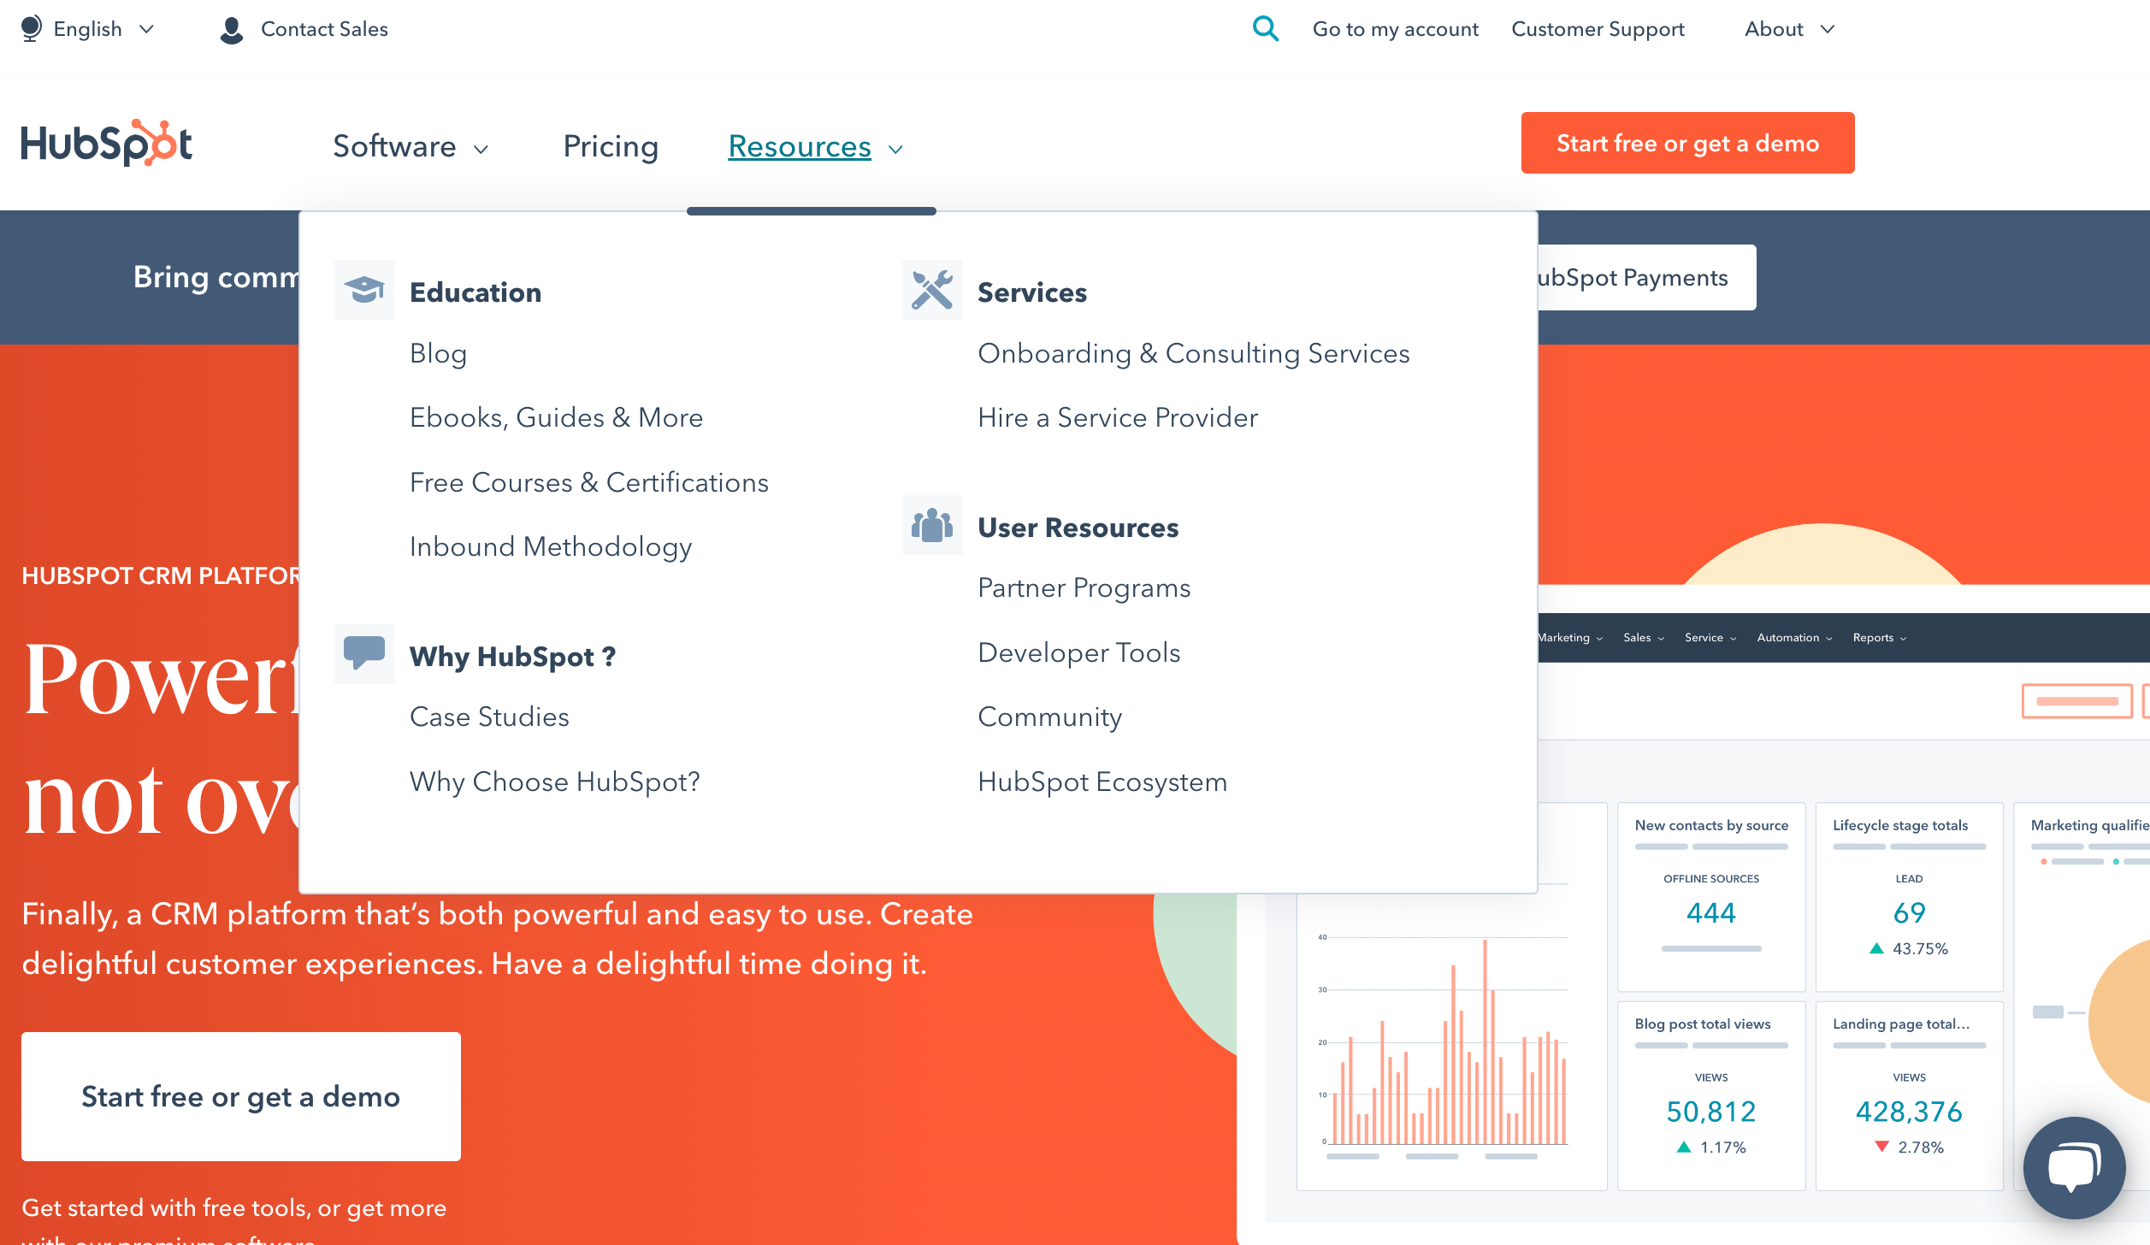This screenshot has width=2150, height=1245.
Task: Open Reports dropdown in dashboard preview
Action: click(x=1880, y=638)
